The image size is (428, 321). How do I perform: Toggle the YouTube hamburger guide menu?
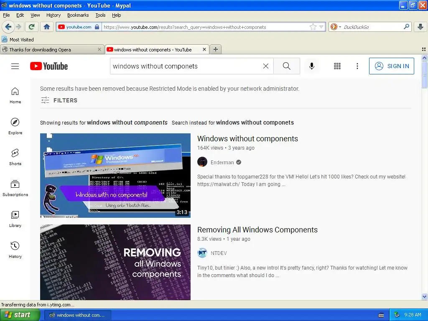point(15,66)
